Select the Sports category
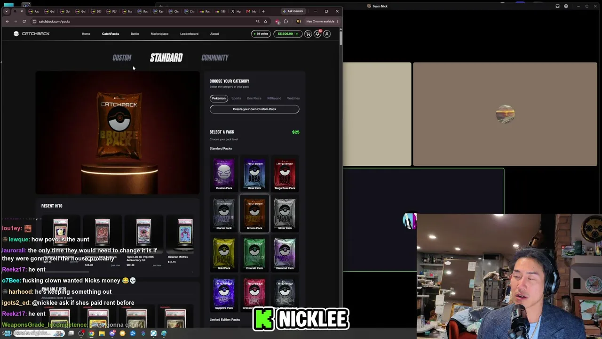 [x=236, y=98]
